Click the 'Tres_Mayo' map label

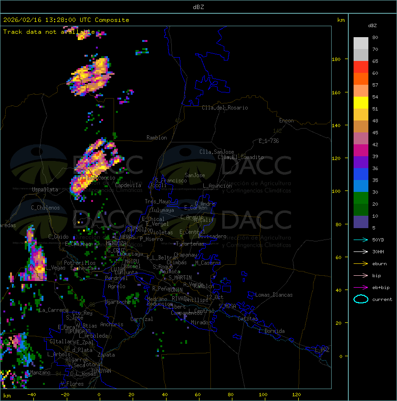coord(157,201)
